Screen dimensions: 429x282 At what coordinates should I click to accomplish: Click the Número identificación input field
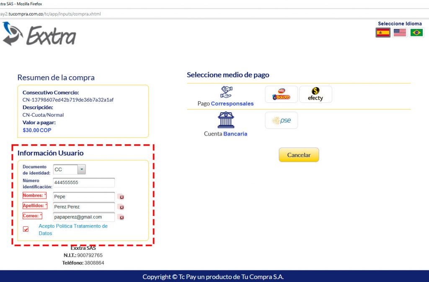[84, 182]
